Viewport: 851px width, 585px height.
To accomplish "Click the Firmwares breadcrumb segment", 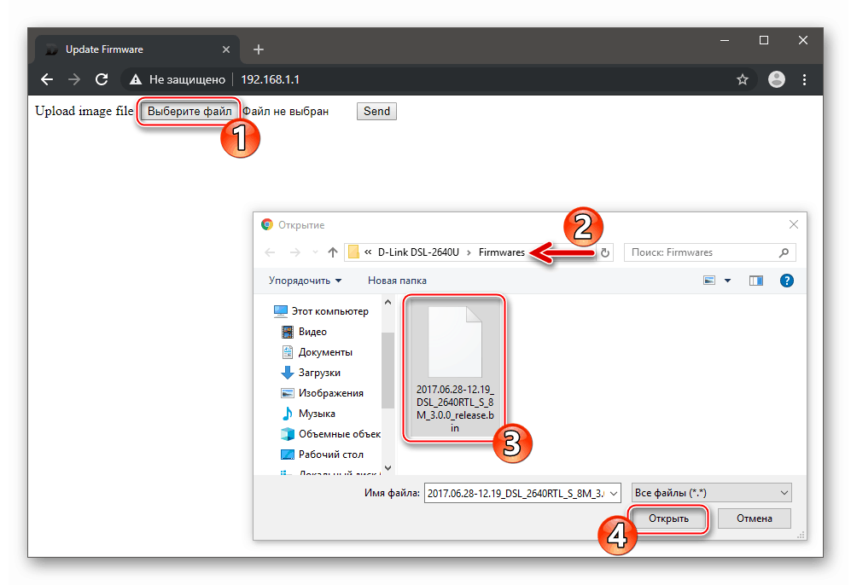I will pyautogui.click(x=502, y=252).
